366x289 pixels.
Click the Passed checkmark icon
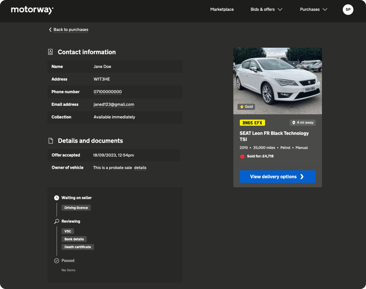pyautogui.click(x=57, y=261)
